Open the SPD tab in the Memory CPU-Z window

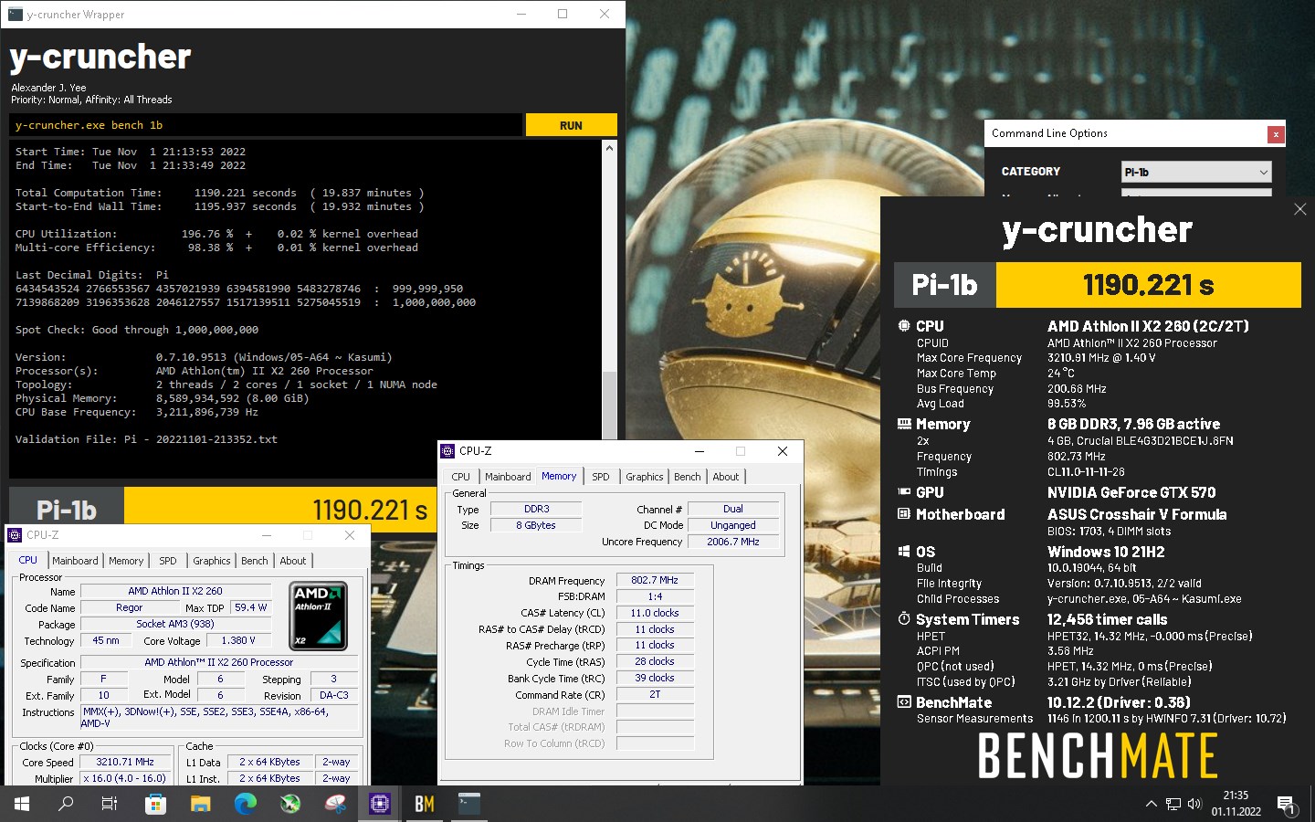pyautogui.click(x=600, y=477)
